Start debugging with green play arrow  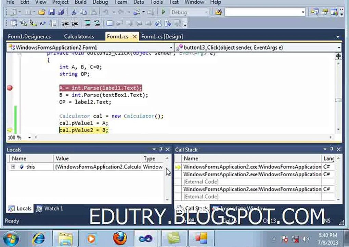tap(163, 12)
